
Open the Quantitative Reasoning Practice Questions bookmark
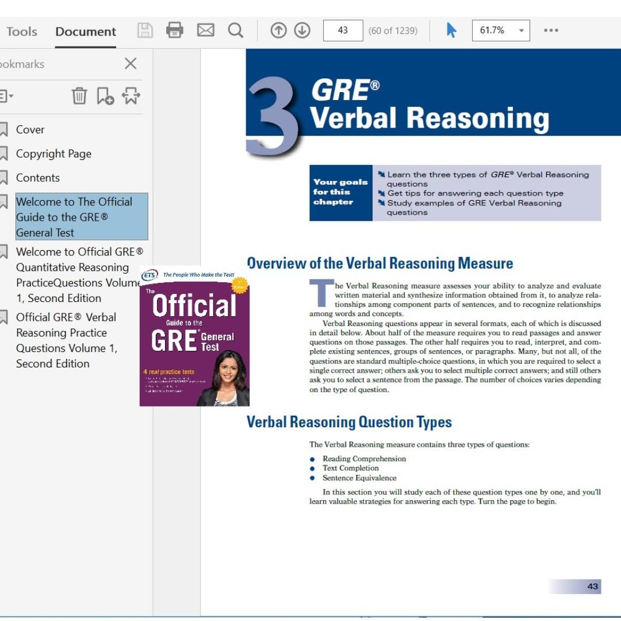(x=79, y=275)
